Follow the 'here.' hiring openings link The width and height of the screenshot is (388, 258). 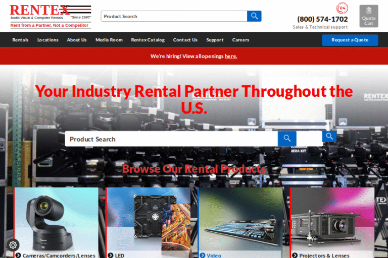(231, 56)
